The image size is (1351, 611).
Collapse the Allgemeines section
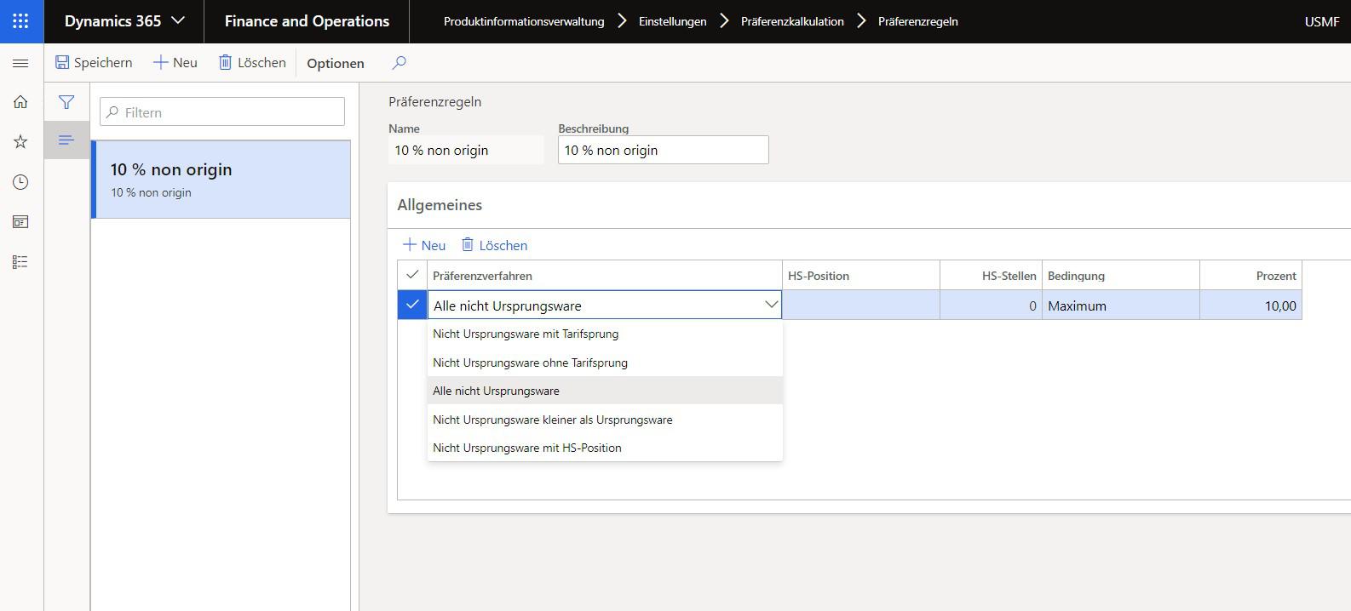(440, 205)
